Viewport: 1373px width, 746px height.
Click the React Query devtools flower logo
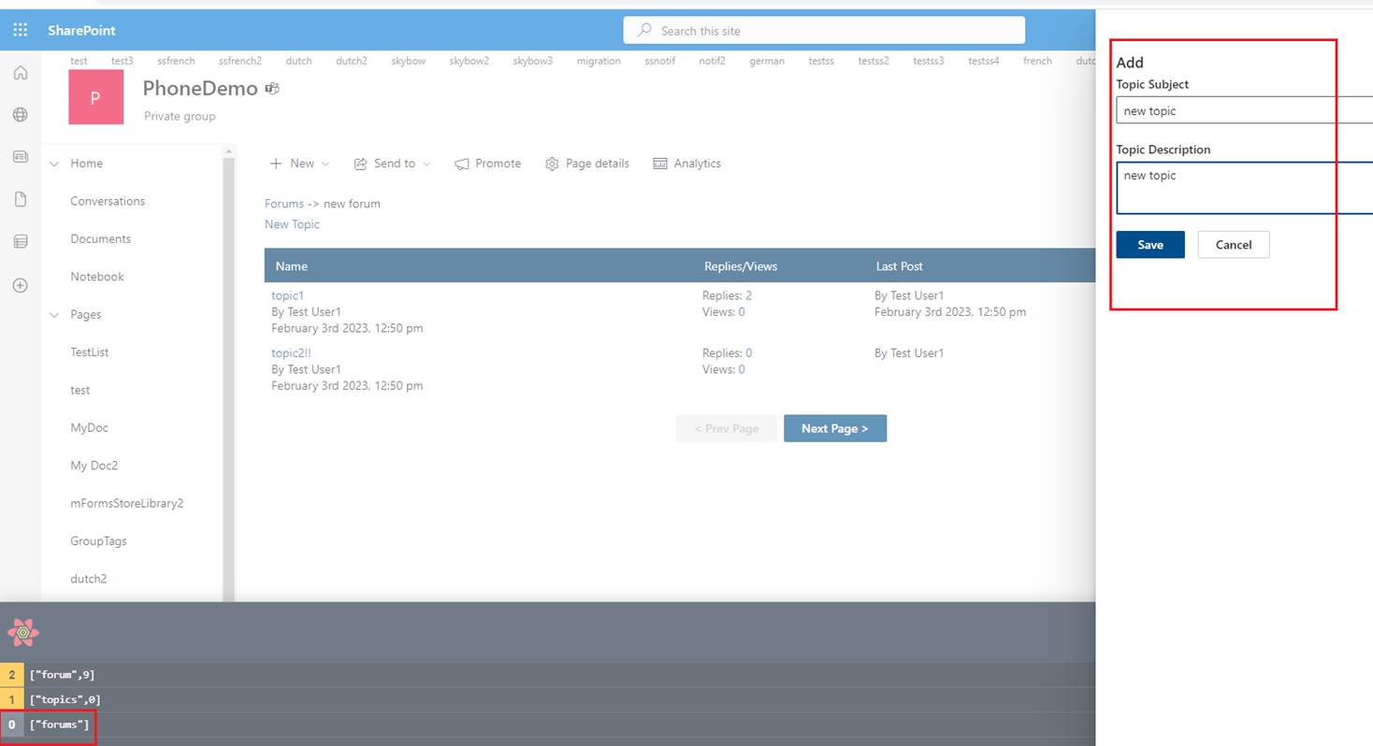[23, 633]
